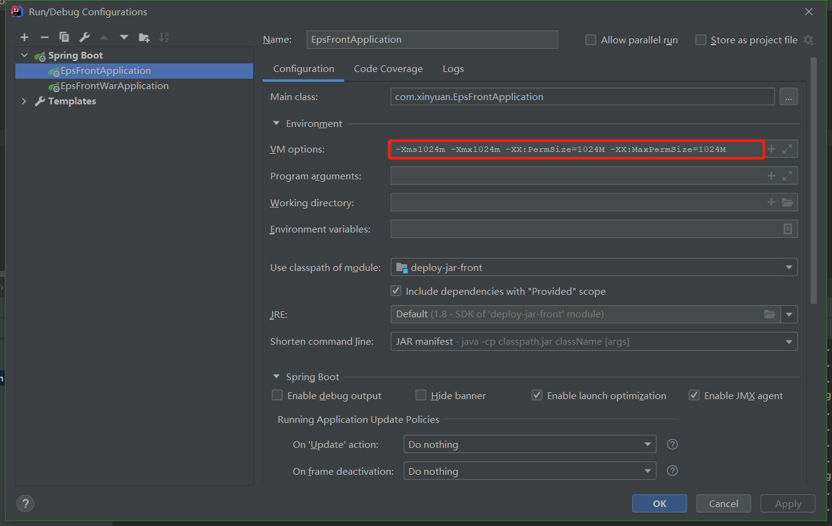Click the Apply button
Viewport: 832px width, 526px height.
click(788, 503)
